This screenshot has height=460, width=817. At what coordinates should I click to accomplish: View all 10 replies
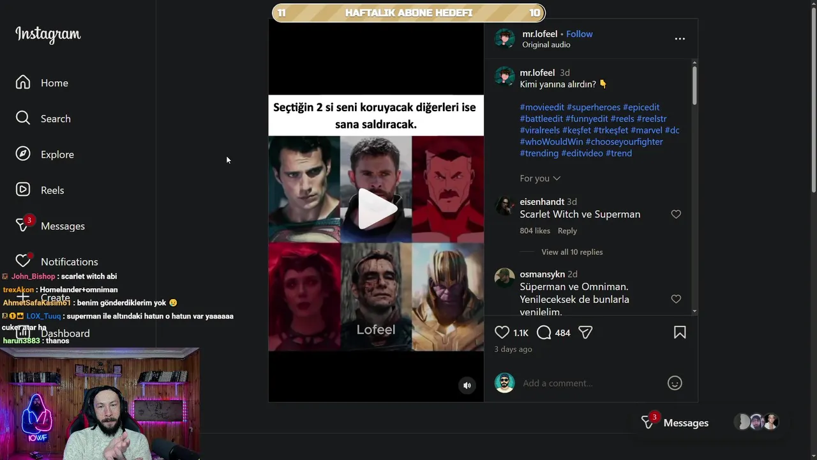[572, 252]
